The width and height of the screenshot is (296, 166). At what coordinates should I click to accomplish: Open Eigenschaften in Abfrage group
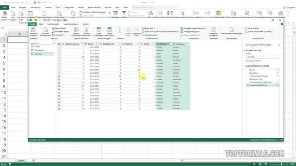(59, 28)
